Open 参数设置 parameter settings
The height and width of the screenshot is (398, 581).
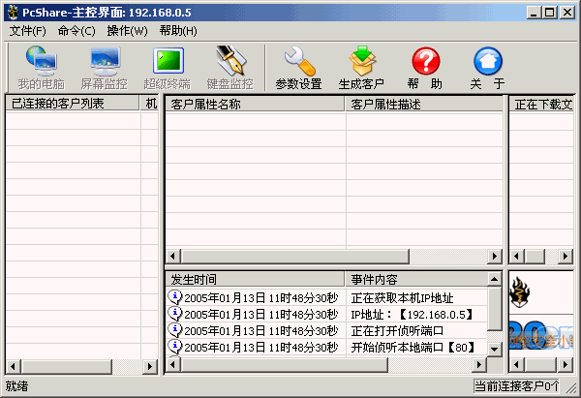298,67
